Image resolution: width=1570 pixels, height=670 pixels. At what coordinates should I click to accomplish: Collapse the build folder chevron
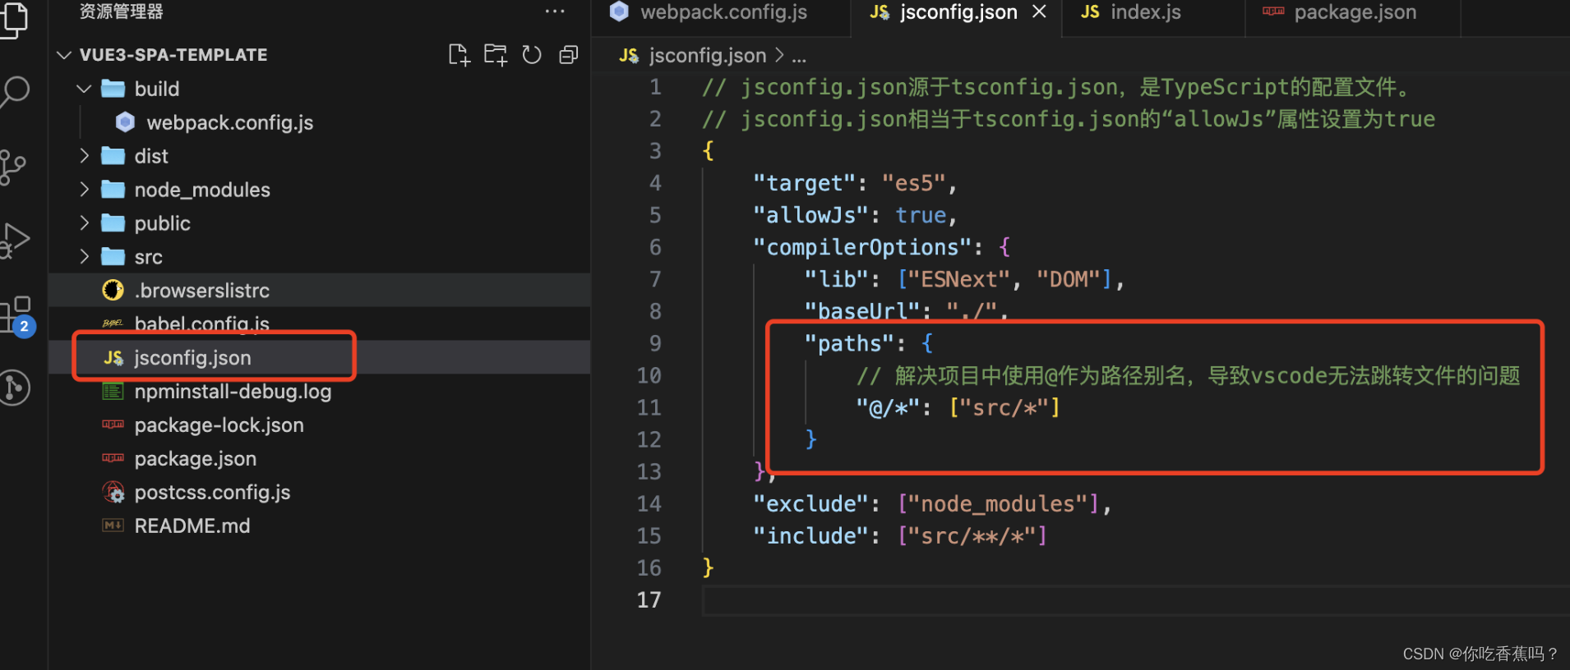click(84, 89)
